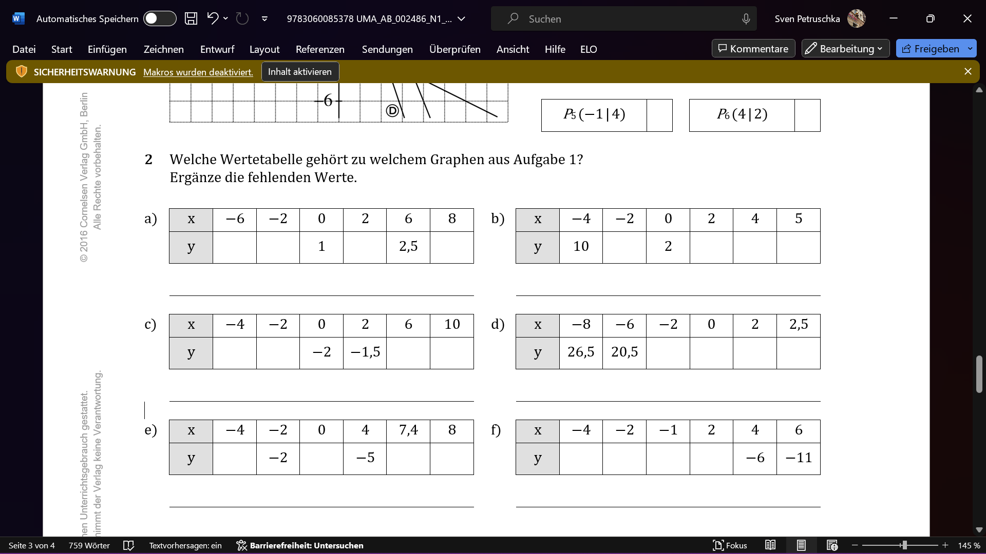Click the −11 cell in table f
Image resolution: width=986 pixels, height=554 pixels.
799,459
